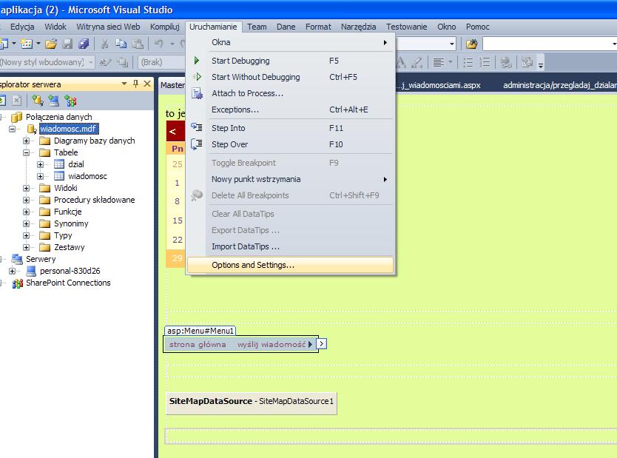Open the Uruchamianie menu
This screenshot has height=458, width=617.
click(213, 27)
